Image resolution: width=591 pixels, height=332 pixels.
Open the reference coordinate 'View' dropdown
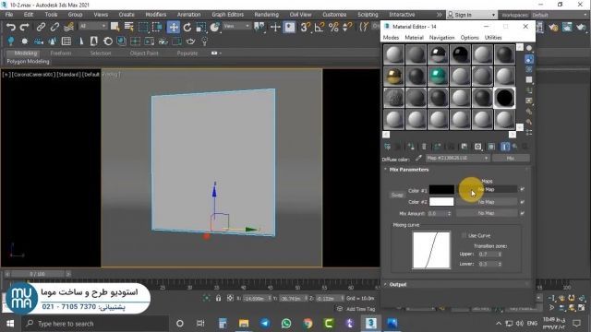(x=236, y=26)
